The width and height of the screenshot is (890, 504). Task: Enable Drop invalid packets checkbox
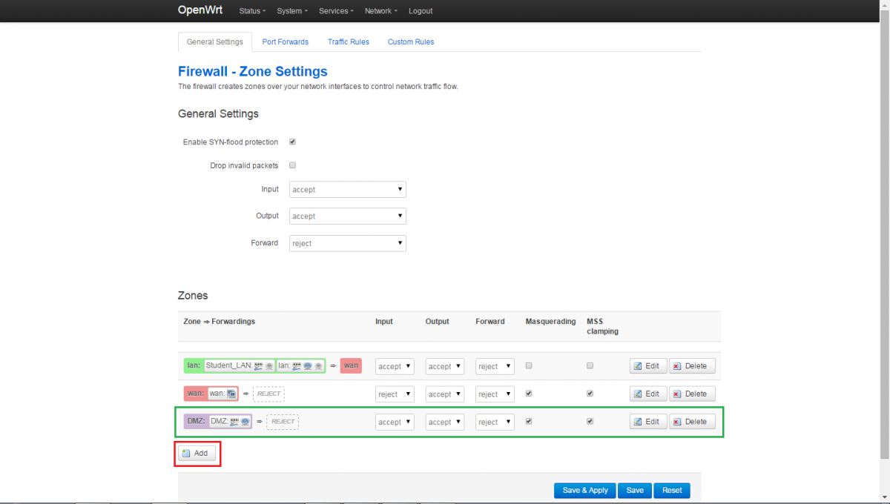293,165
